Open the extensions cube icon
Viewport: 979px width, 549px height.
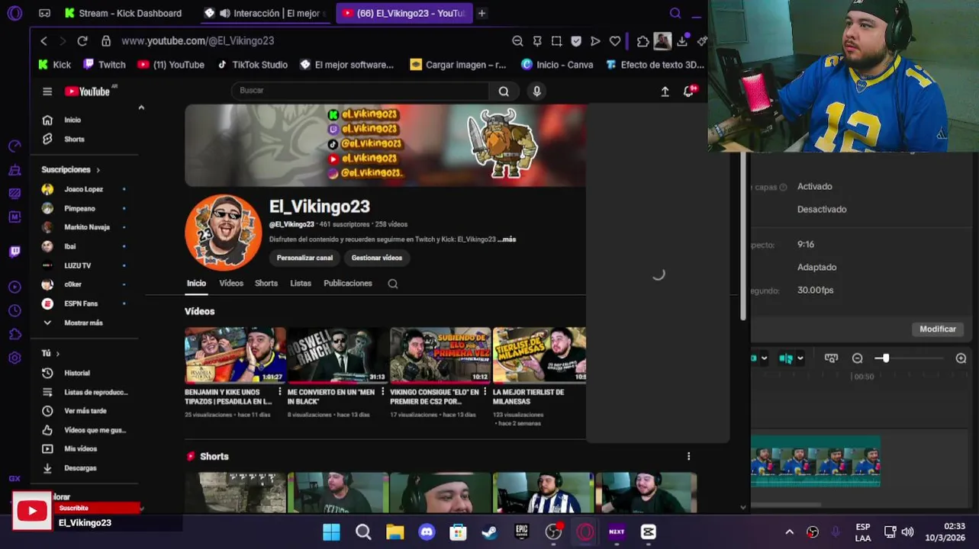[x=643, y=41]
